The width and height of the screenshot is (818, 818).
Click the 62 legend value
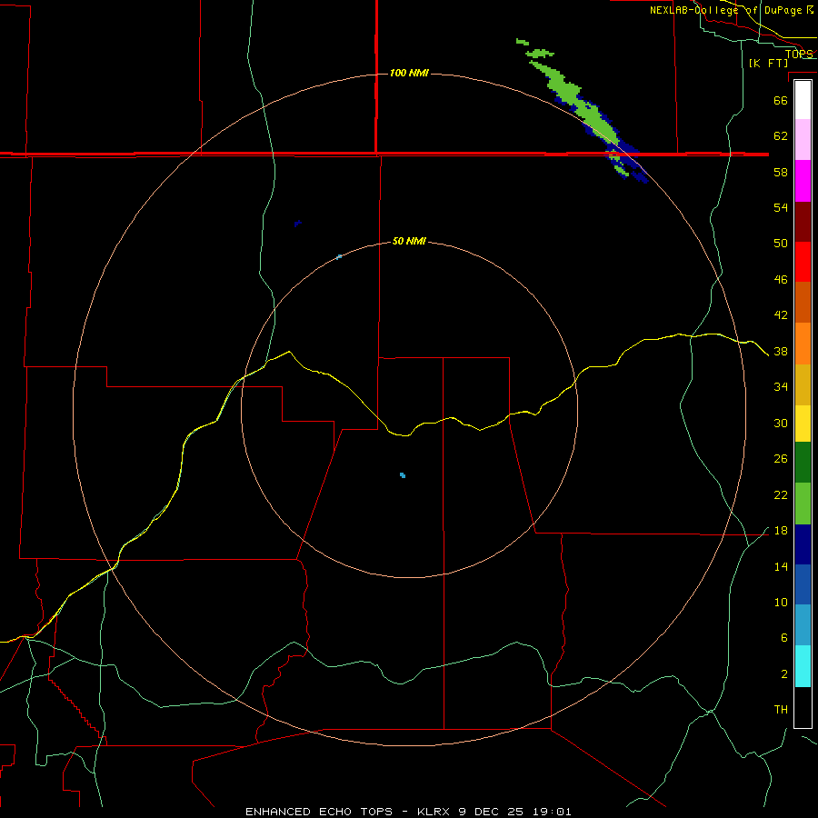click(781, 136)
